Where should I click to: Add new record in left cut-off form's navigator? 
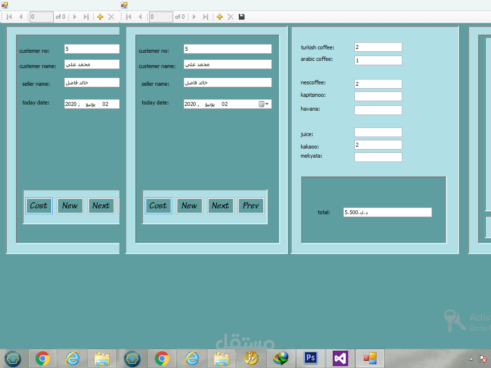point(100,17)
